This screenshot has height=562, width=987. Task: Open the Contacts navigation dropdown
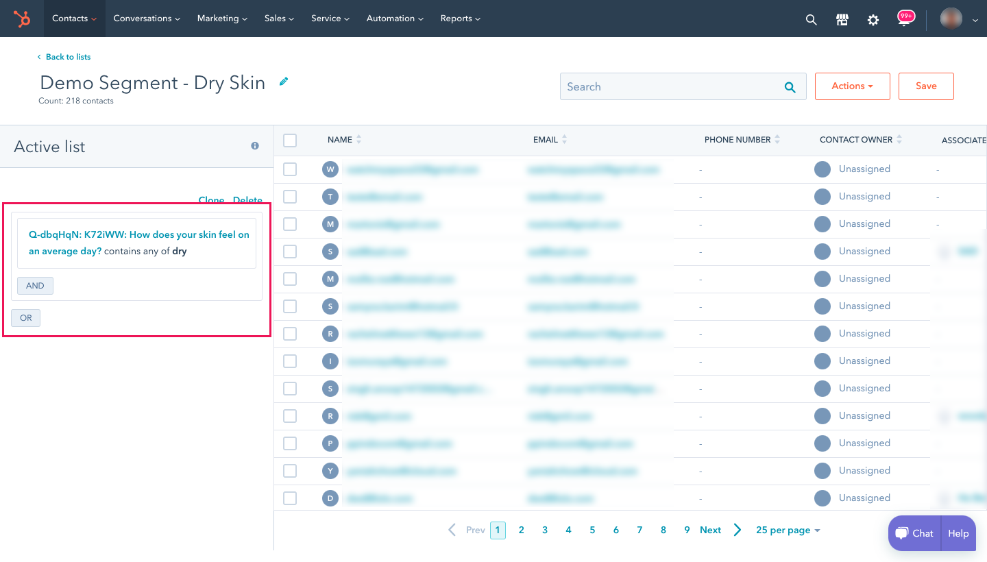74,19
